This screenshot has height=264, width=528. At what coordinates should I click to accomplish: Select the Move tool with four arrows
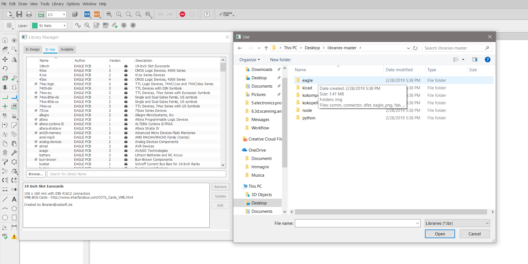5,59
